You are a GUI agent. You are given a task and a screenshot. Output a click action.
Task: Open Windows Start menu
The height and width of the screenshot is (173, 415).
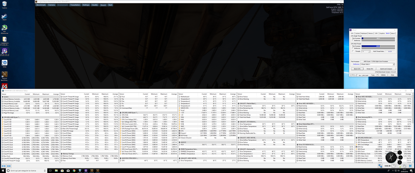(x=3, y=170)
